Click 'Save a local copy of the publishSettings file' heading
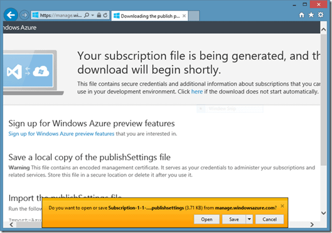The height and width of the screenshot is (233, 332). (x=89, y=158)
